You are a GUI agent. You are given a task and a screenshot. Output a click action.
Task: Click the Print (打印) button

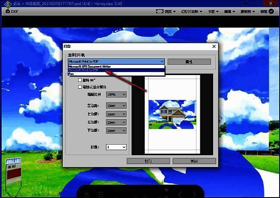[148, 161]
